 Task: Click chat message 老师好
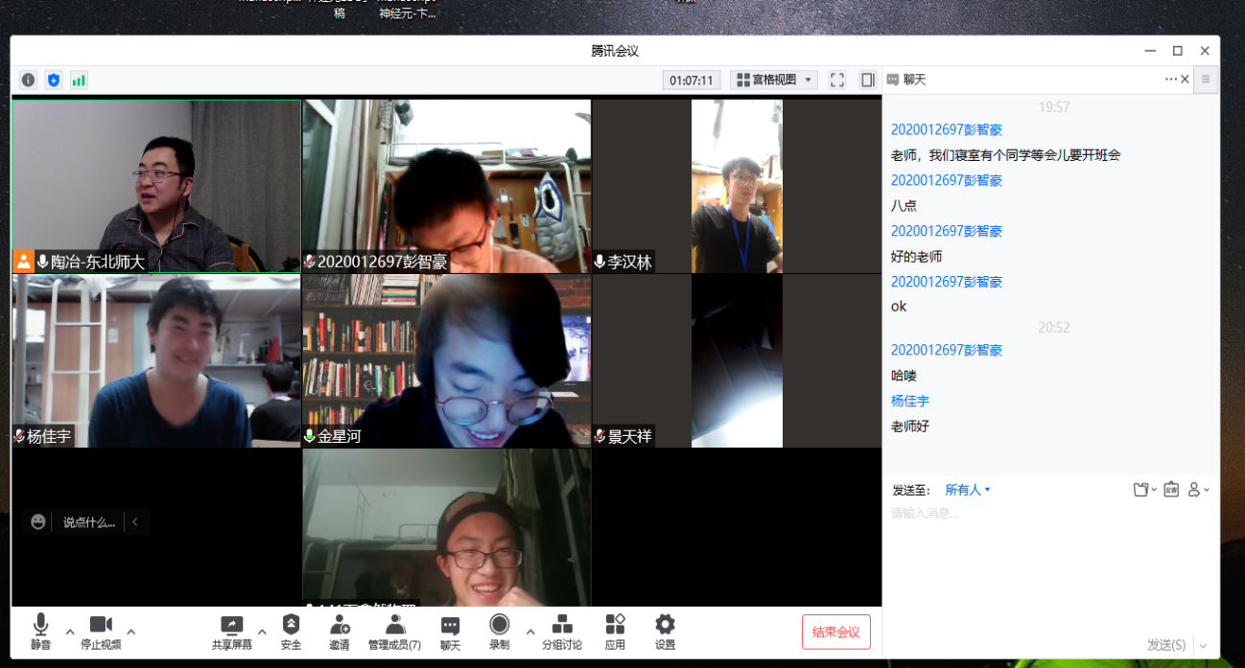(910, 426)
